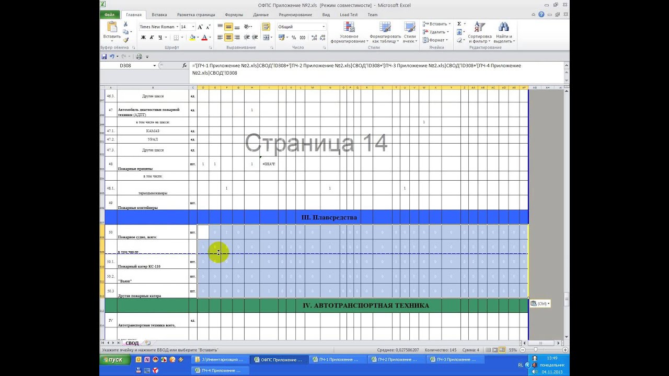Switch to the Формулы tab
The width and height of the screenshot is (669, 376).
point(234,15)
